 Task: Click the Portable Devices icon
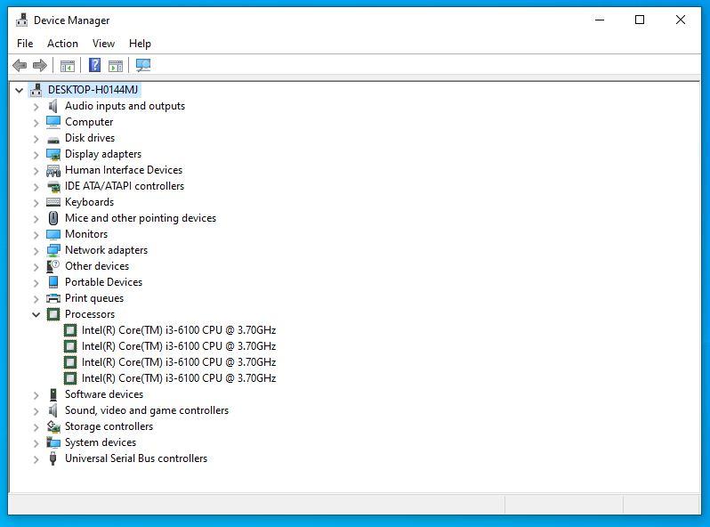pos(53,282)
